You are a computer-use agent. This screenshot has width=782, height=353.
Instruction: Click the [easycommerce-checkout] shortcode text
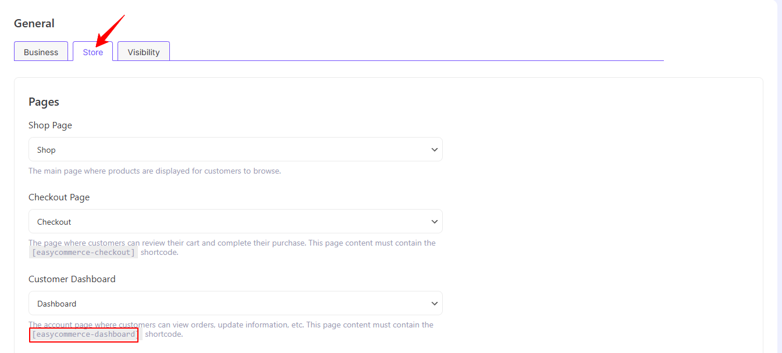[84, 253]
